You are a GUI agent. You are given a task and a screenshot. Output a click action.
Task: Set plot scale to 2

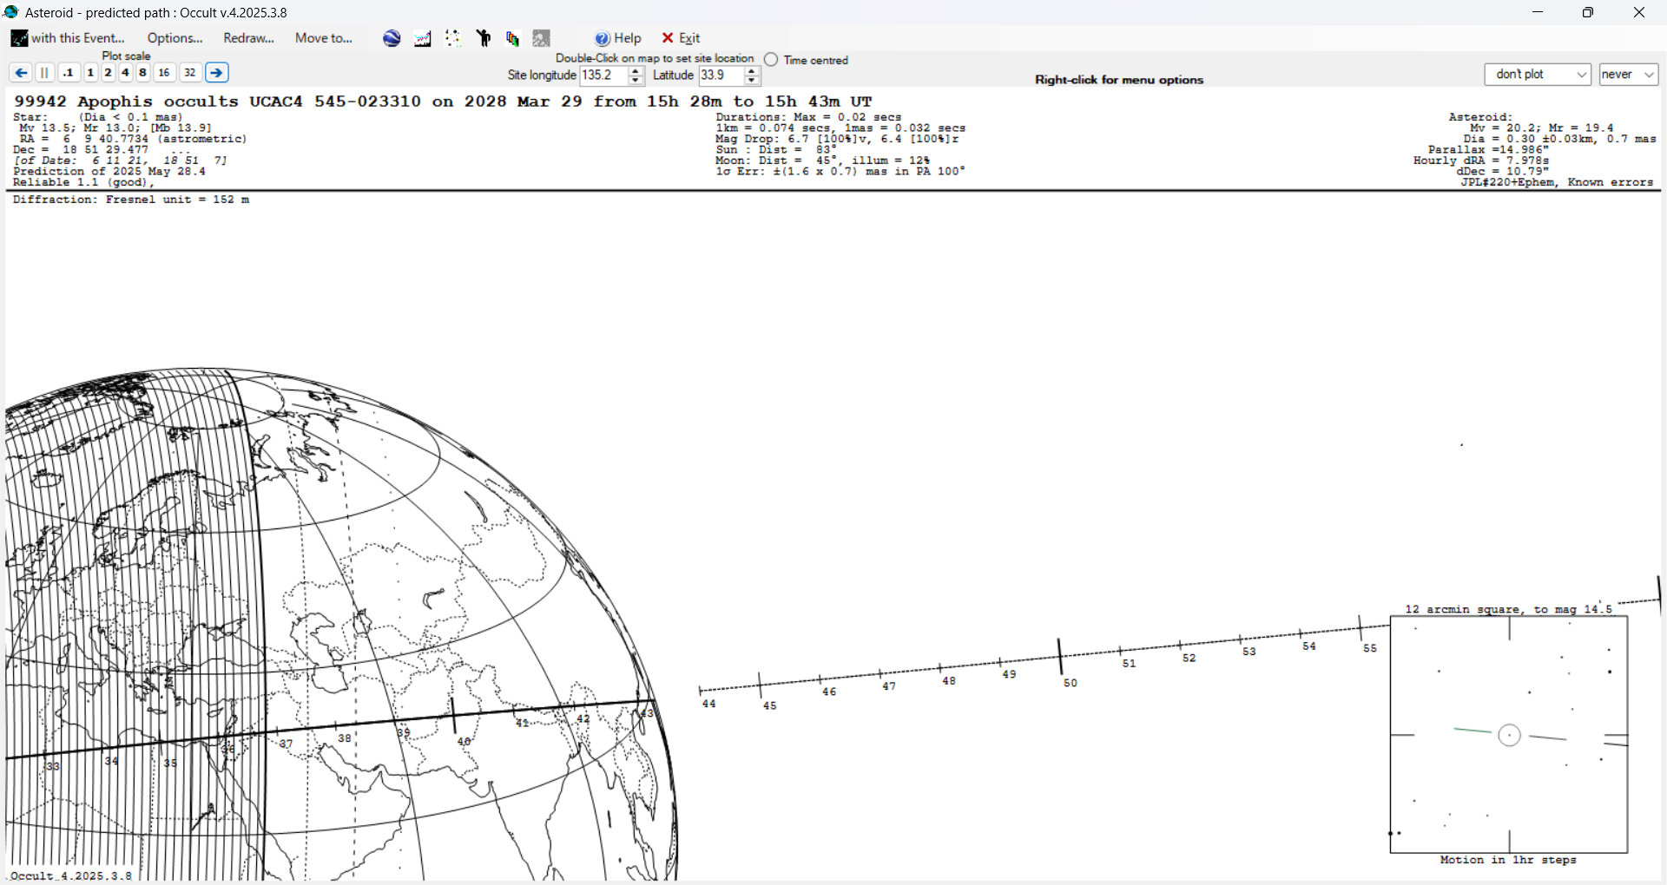pos(108,73)
